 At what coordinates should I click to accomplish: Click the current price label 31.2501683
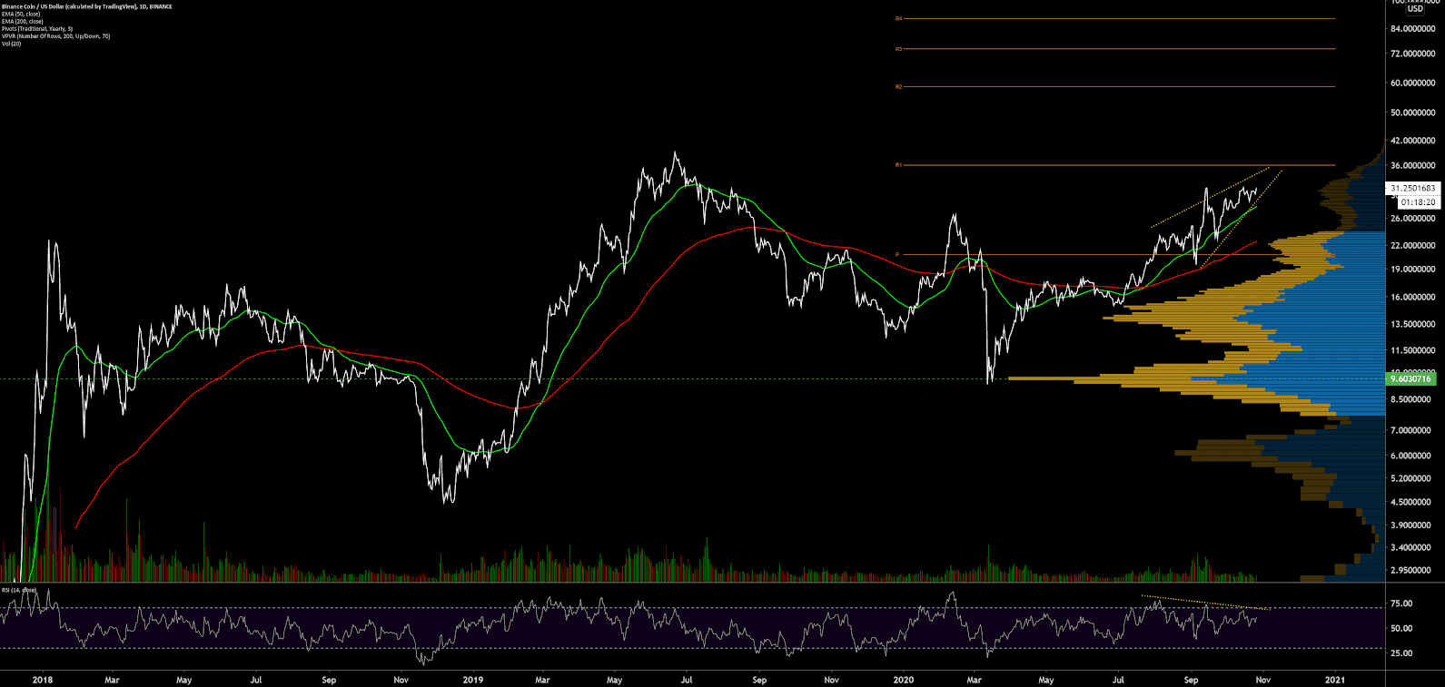[1413, 189]
